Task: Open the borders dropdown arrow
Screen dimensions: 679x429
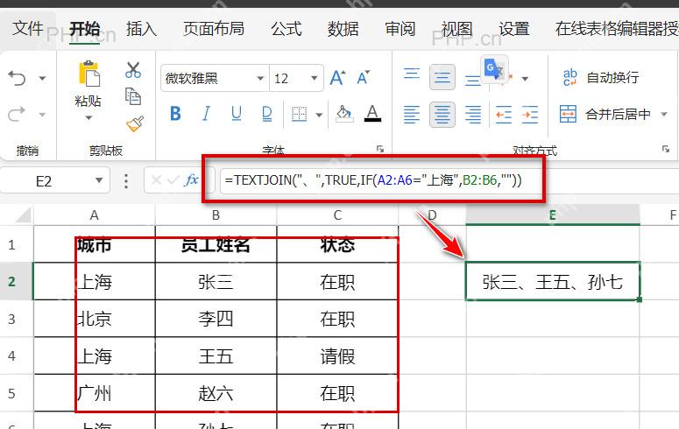Action: (319, 115)
